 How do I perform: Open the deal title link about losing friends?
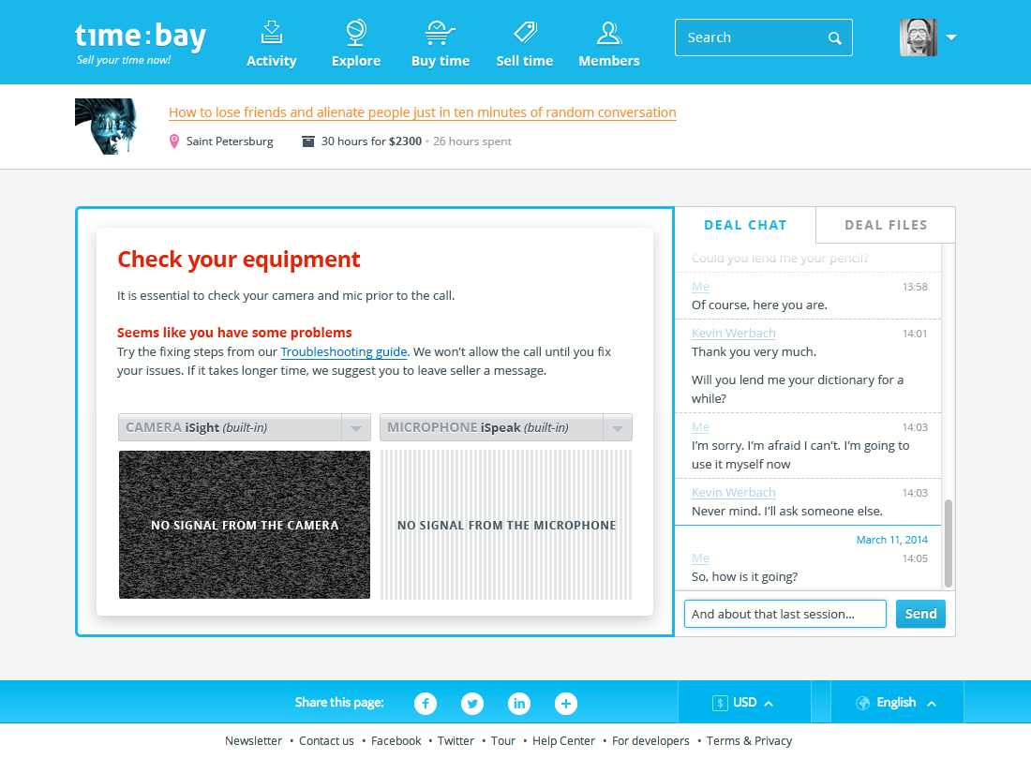pyautogui.click(x=422, y=112)
